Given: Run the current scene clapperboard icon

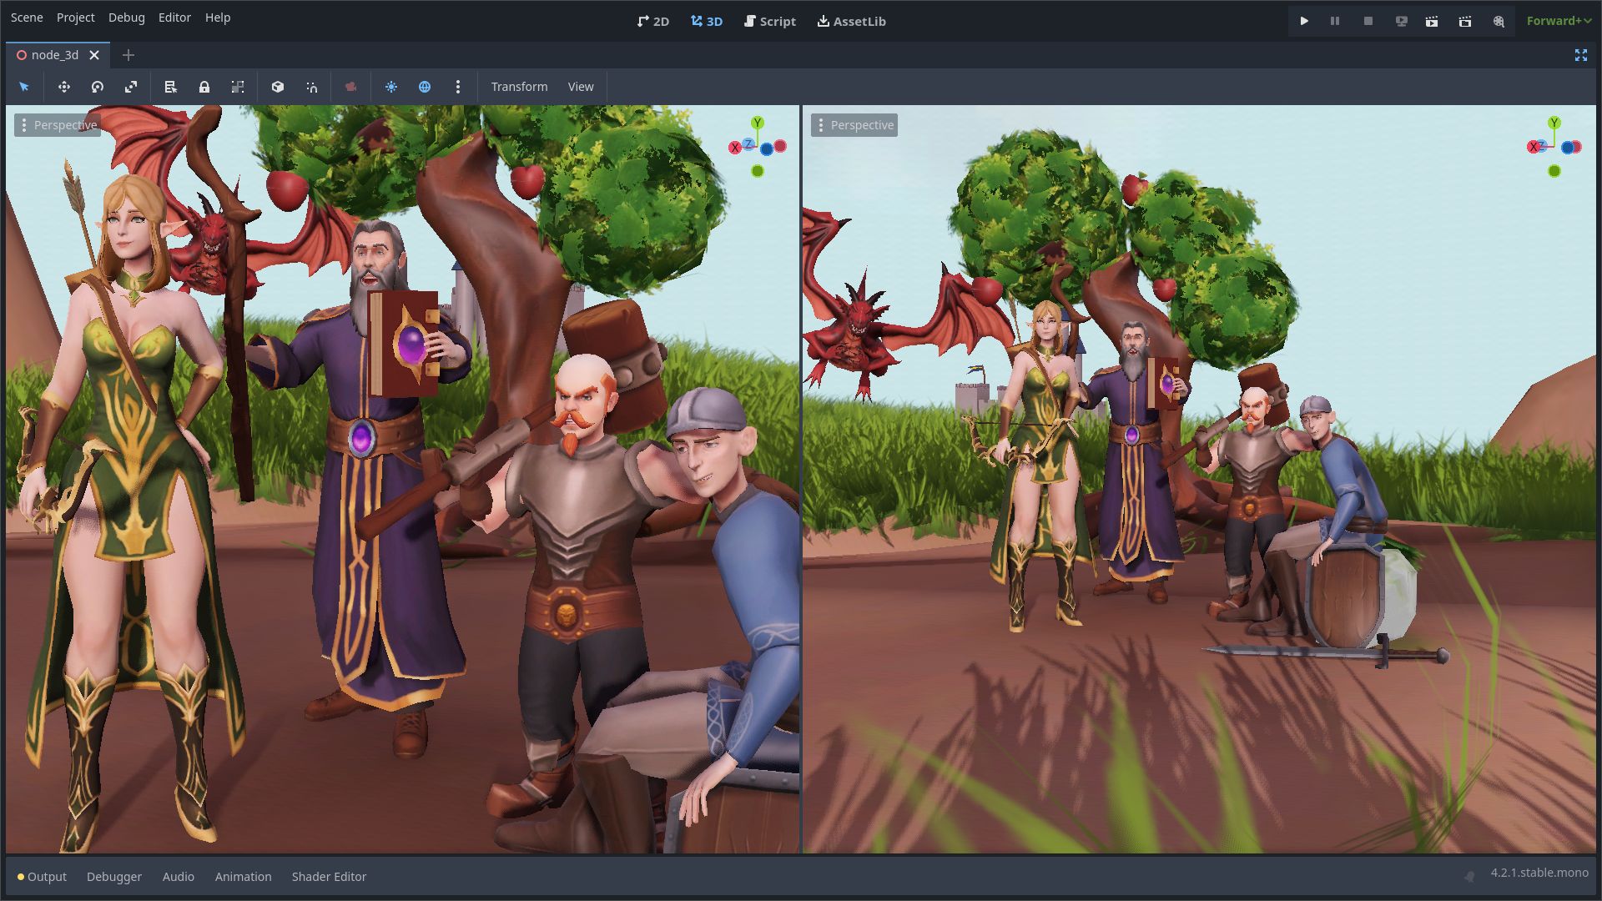Looking at the screenshot, I should pyautogui.click(x=1432, y=21).
